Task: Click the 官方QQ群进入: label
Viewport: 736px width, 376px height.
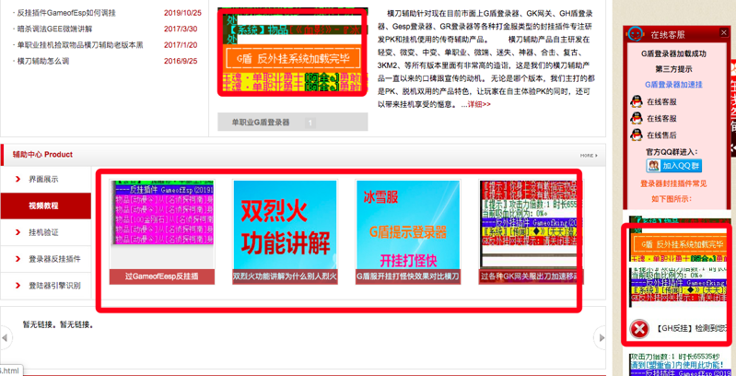Action: coord(672,152)
